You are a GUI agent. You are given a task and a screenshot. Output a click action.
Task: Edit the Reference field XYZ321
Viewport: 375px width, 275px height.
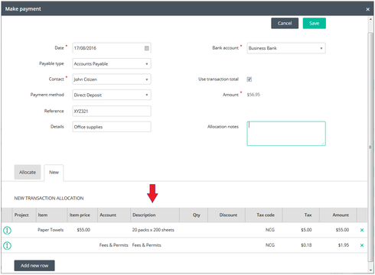(x=112, y=112)
